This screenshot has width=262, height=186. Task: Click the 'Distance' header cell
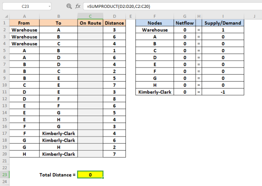tap(114, 23)
